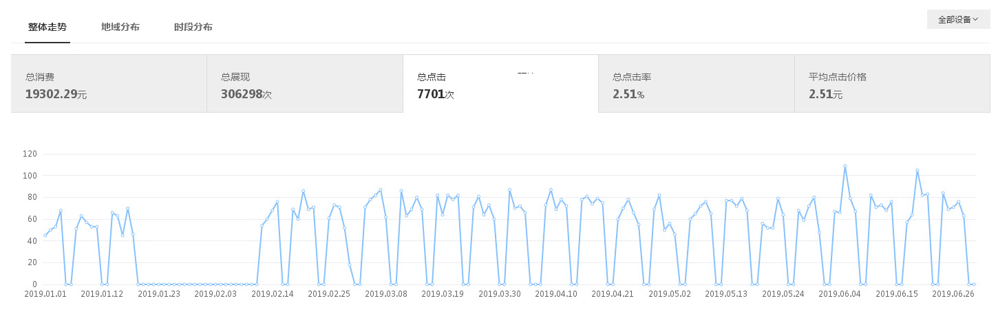Expand the 全部设备 device dropdown
Screen dimensions: 998x316
point(958,19)
